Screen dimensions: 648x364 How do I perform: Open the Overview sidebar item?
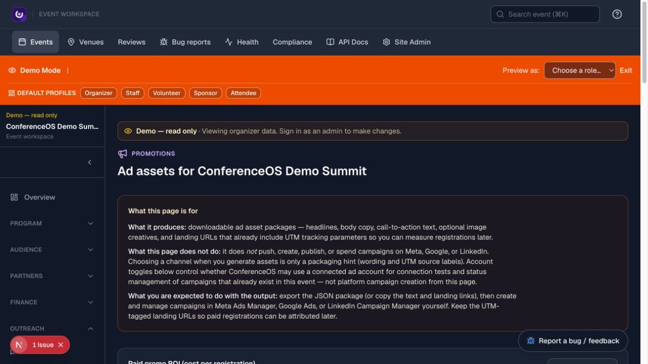[x=52, y=197]
